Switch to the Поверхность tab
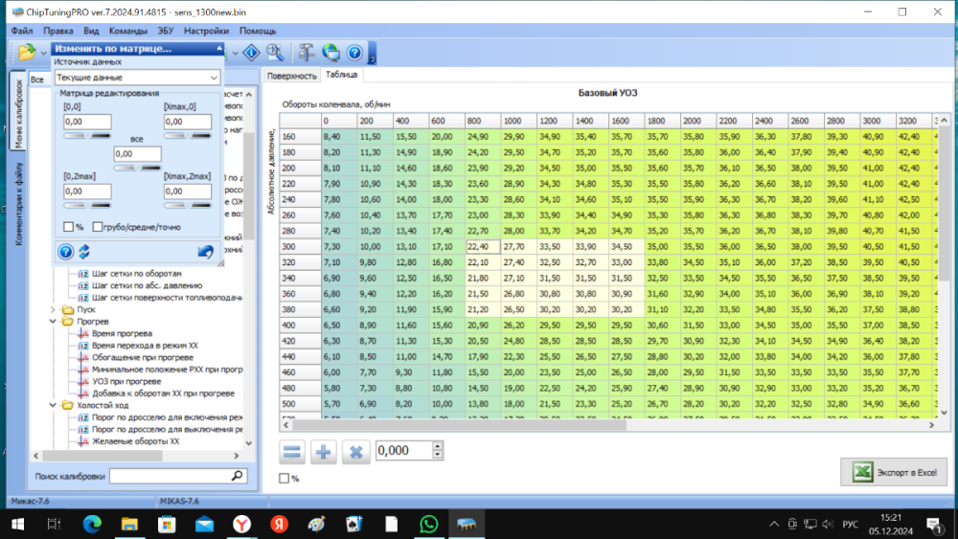The width and height of the screenshot is (958, 539). [x=291, y=75]
